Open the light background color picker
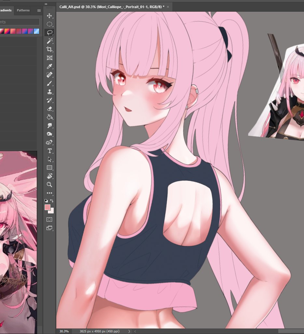304x334 pixels. (x=51, y=211)
